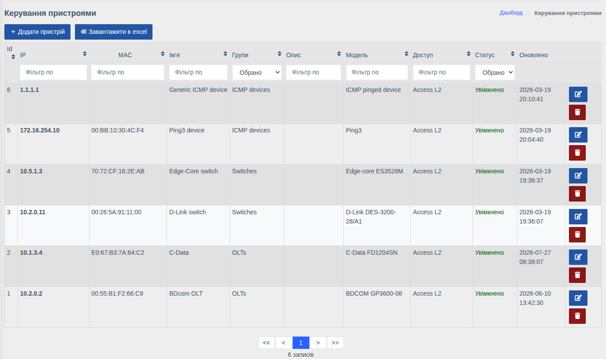606x359 pixels.
Task: Go to the Дашборд breadcrumb link
Action: coord(511,13)
